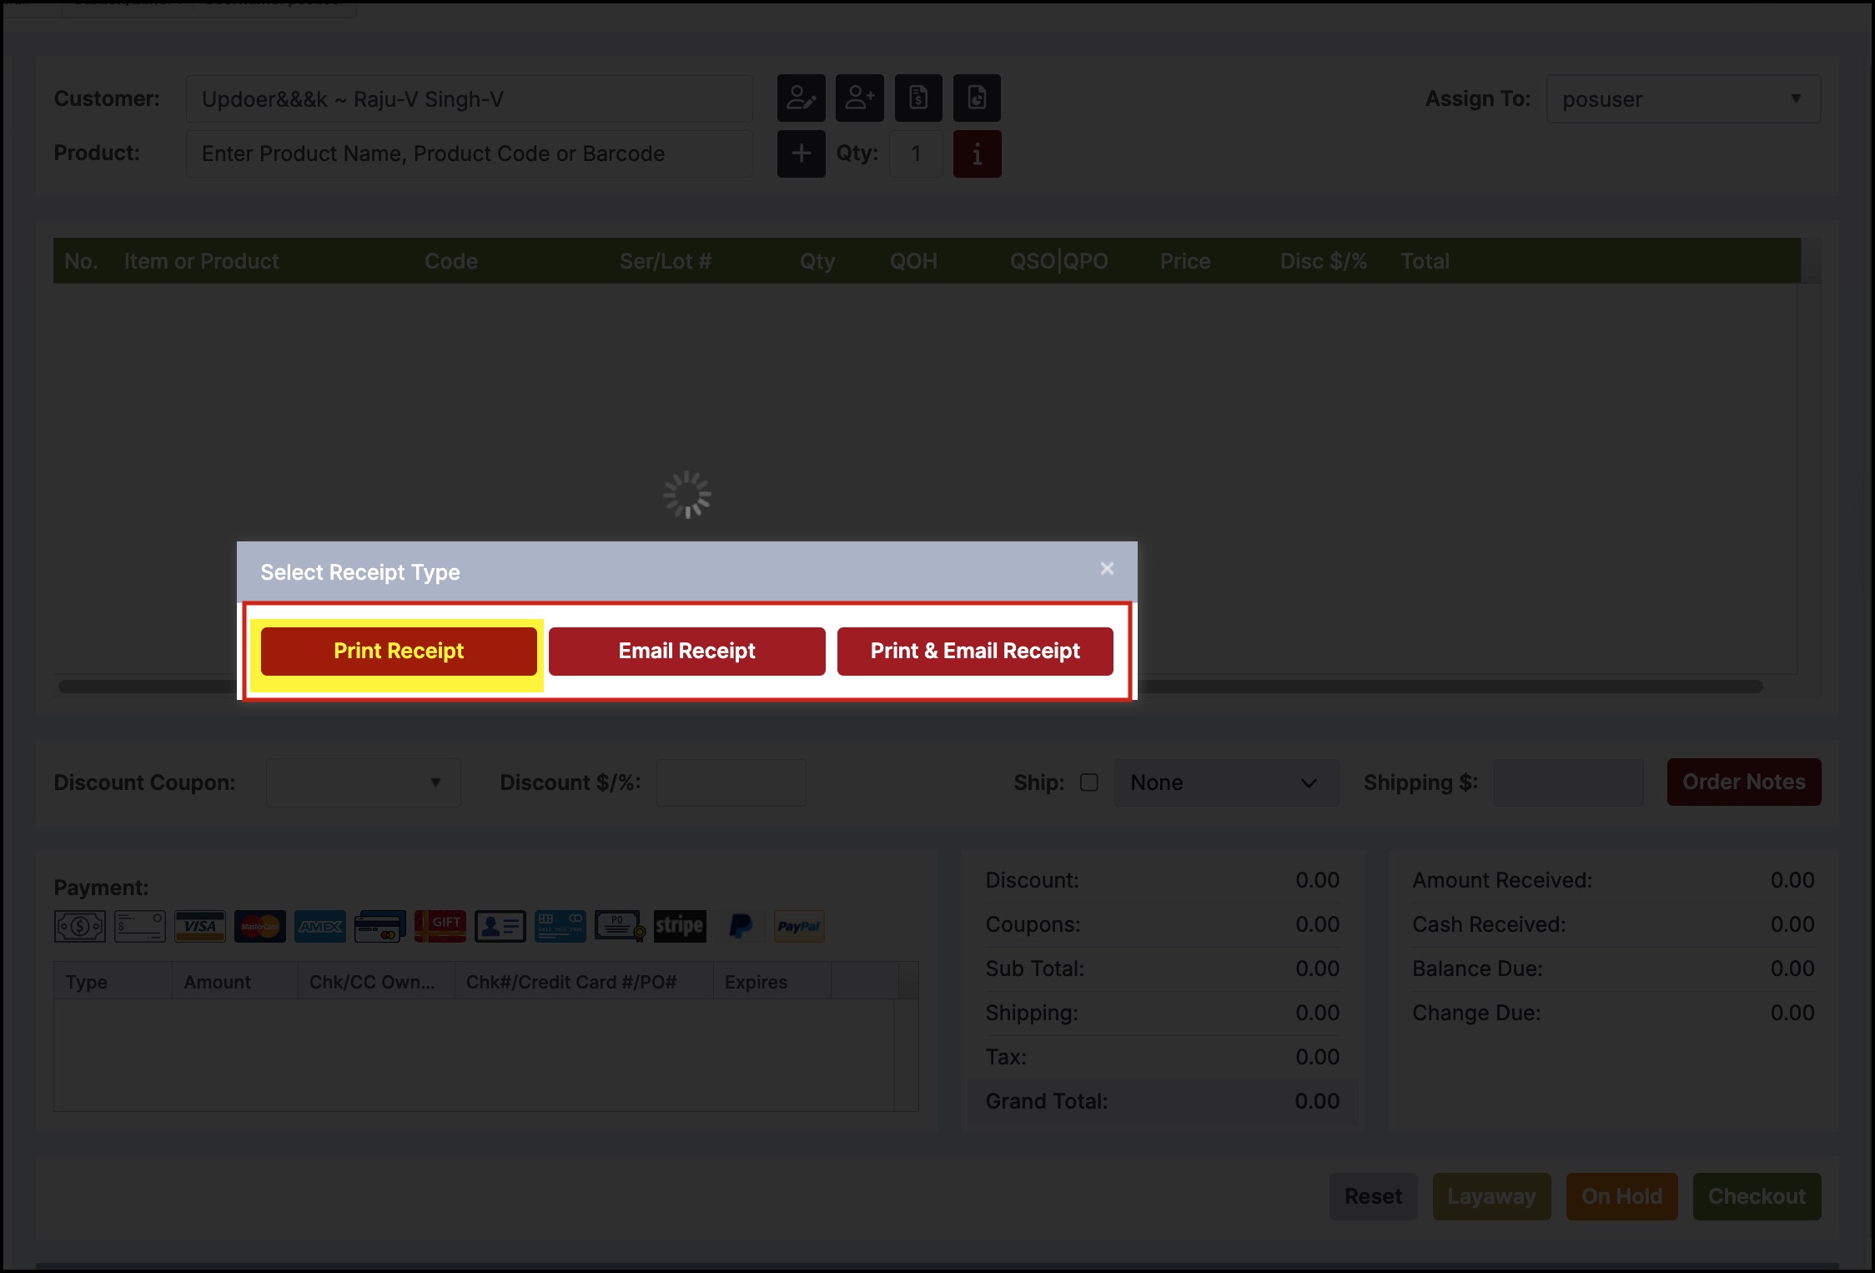The image size is (1875, 1273).
Task: Click the red product info icon
Action: pyautogui.click(x=977, y=153)
